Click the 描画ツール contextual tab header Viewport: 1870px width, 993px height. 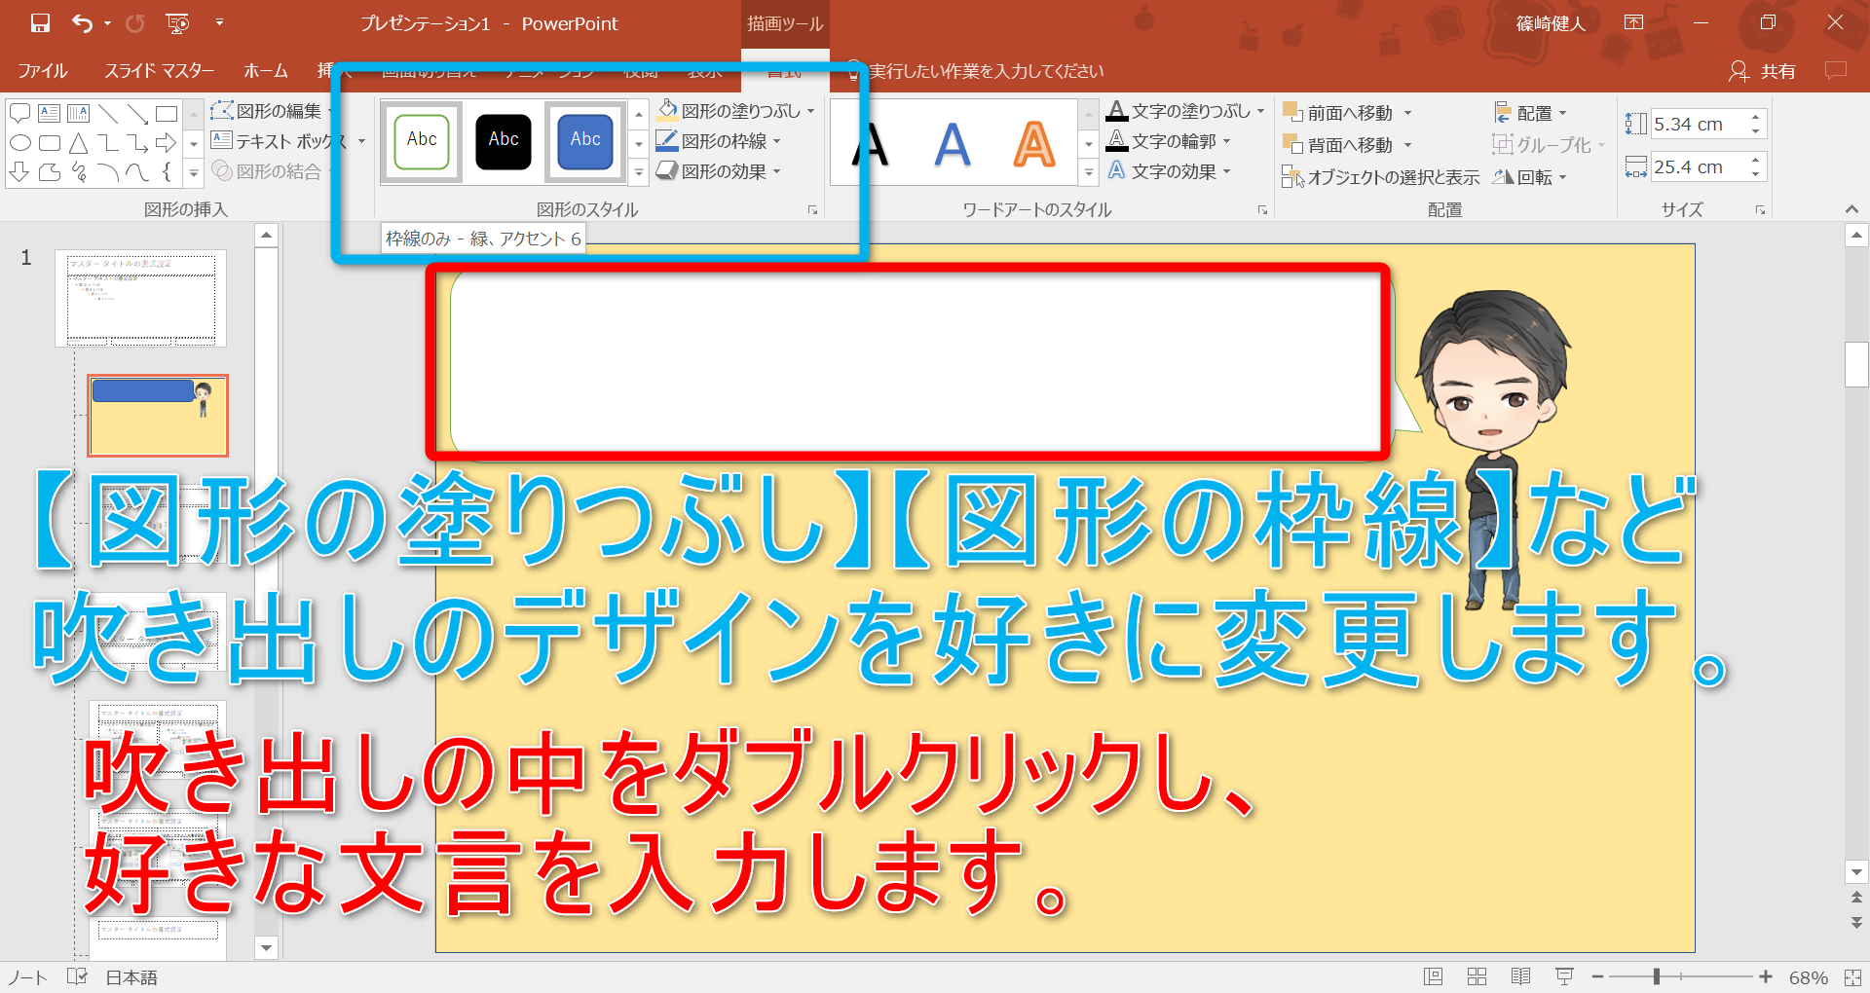click(x=784, y=23)
